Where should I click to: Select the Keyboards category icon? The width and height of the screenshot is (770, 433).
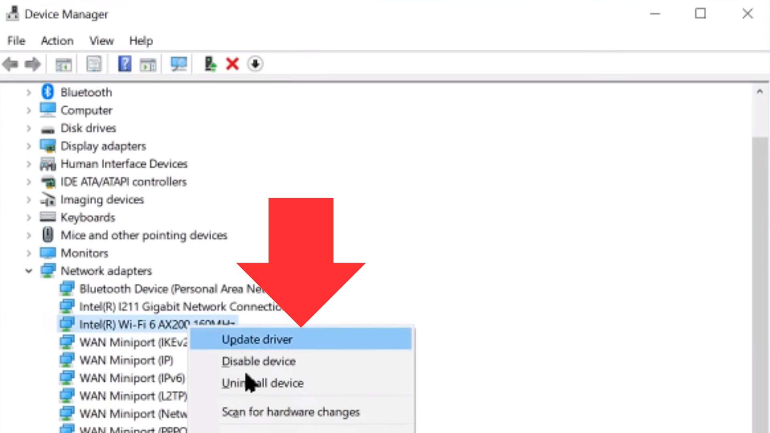click(48, 217)
